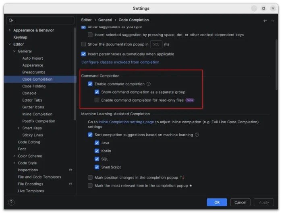Open Configure classes excluded from completion link
The width and height of the screenshot is (282, 214).
tap(120, 62)
